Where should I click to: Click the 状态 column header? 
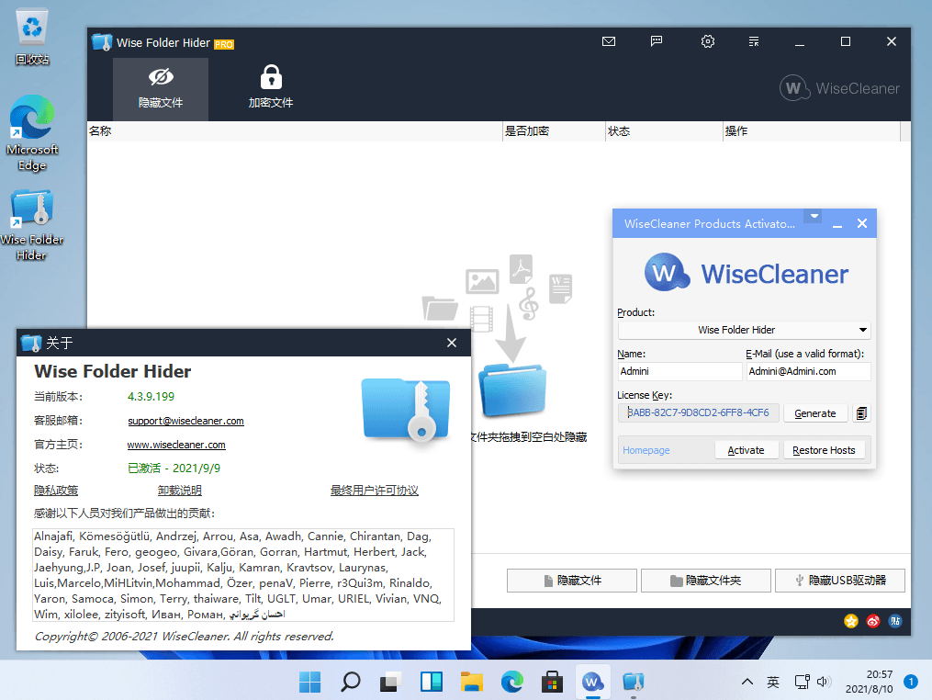coord(664,130)
